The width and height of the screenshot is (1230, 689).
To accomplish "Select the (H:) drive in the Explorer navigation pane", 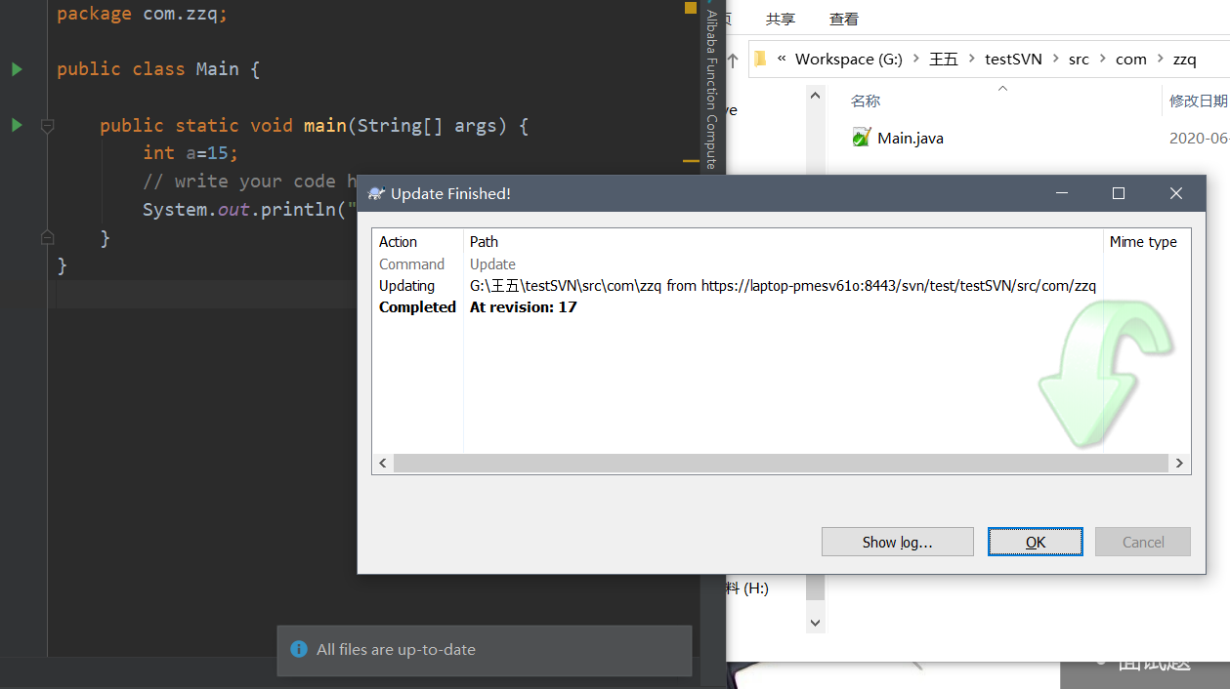I will [749, 588].
